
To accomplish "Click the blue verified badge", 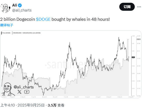I will [x=20, y=5].
